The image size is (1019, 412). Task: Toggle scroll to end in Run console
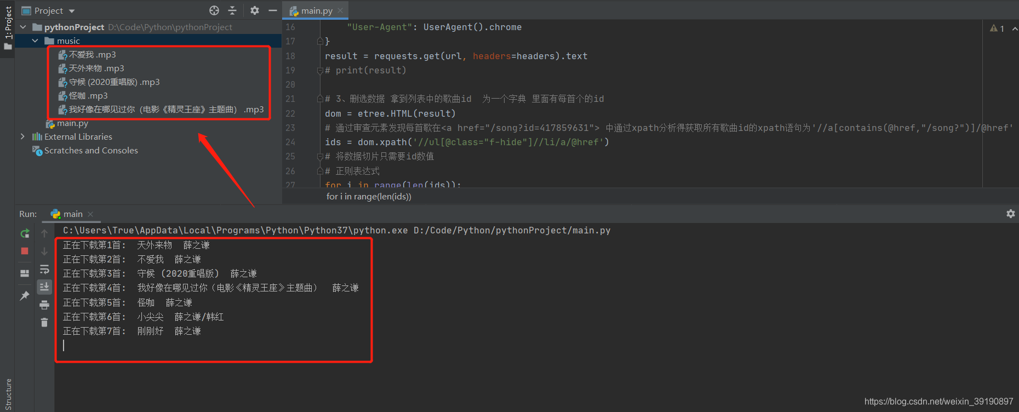[x=44, y=287]
